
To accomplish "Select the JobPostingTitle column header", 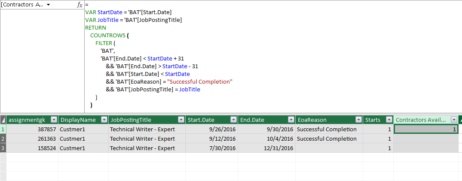I will pyautogui.click(x=147, y=120).
